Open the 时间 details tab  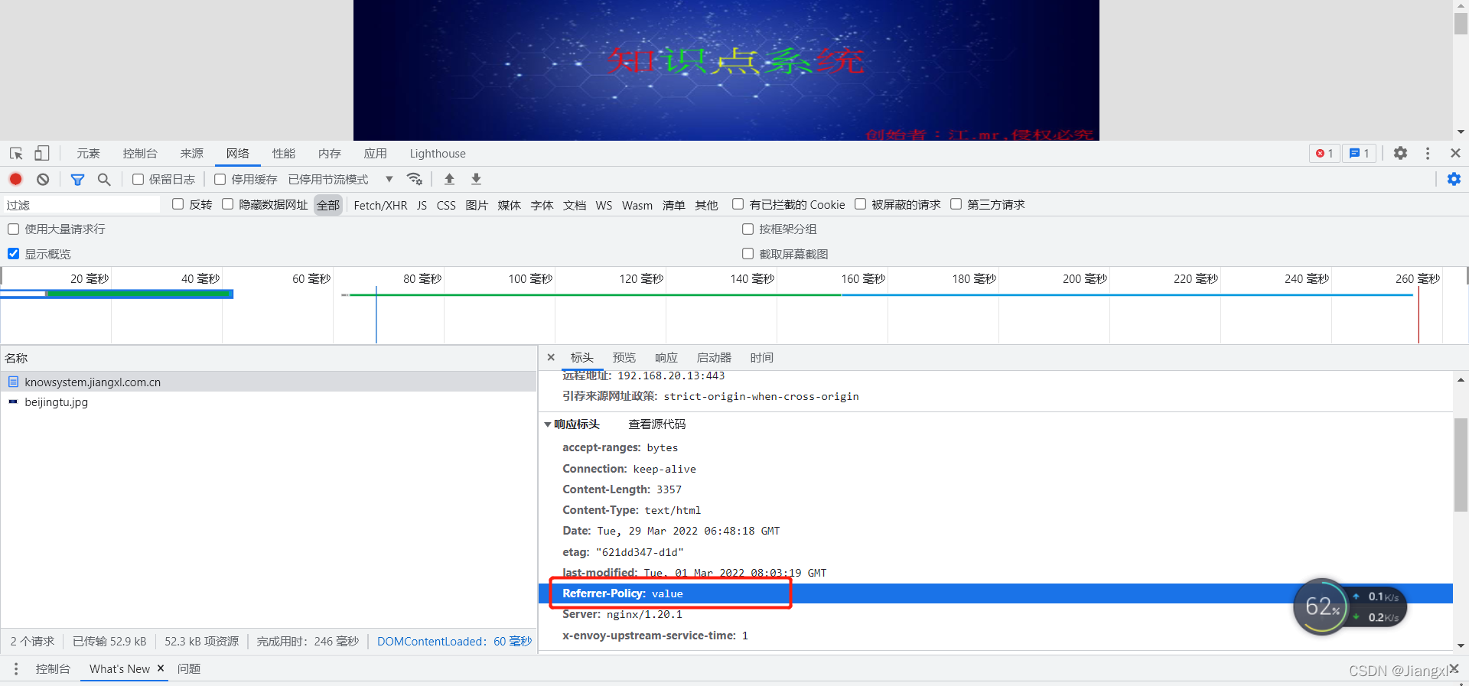coord(762,357)
